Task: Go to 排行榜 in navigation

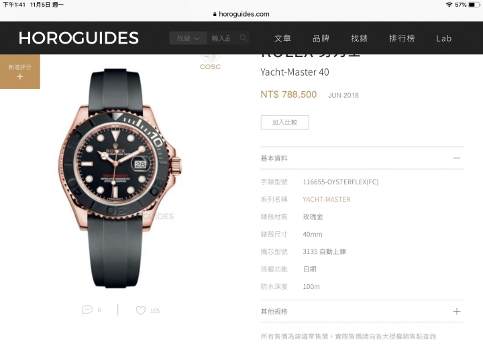Action: point(402,38)
